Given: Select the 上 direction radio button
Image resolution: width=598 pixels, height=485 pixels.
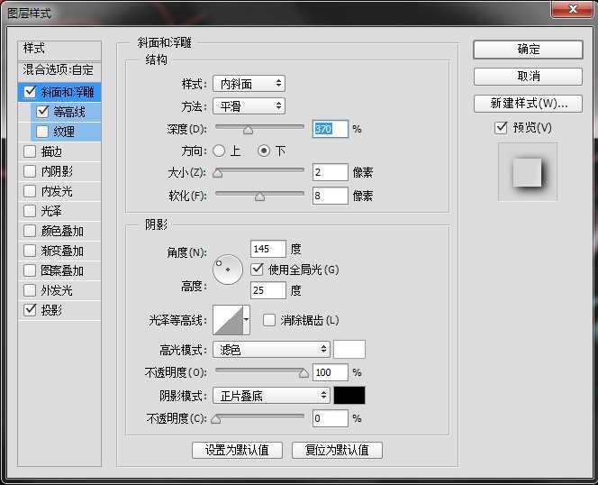Looking at the screenshot, I should click(x=219, y=151).
